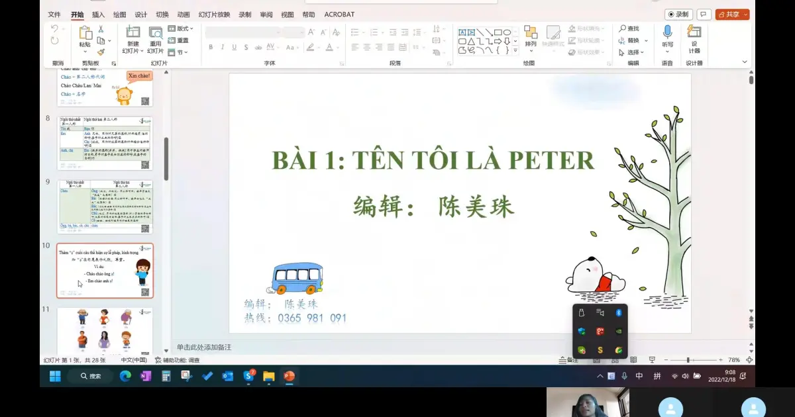795x417 pixels.
Task: Switch to the Design (设计) tab
Action: [141, 15]
